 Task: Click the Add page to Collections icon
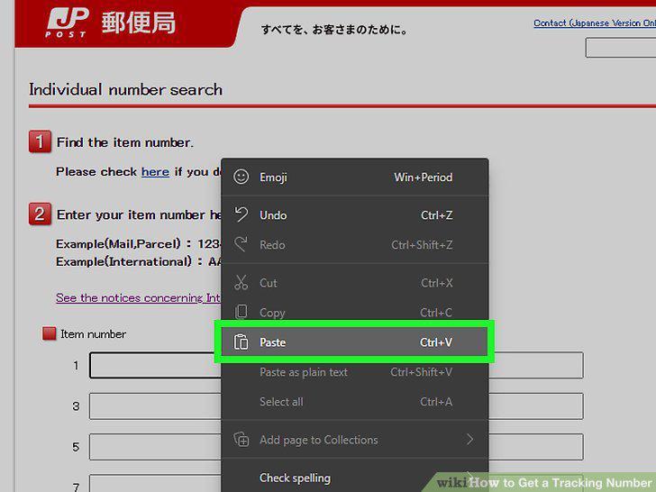241,440
